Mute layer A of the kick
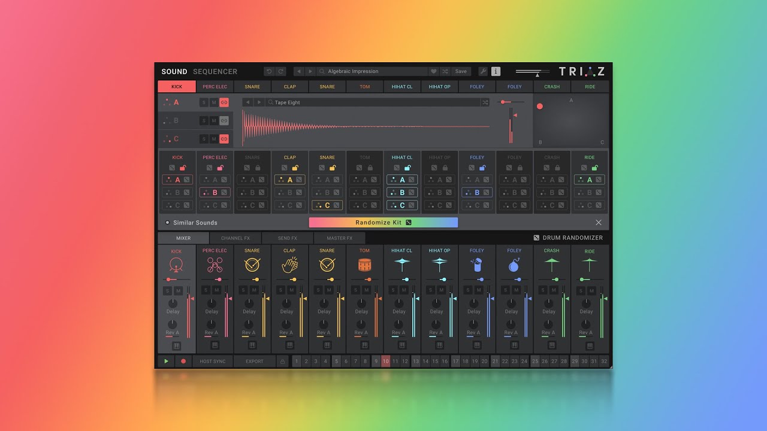The image size is (767, 431). click(x=213, y=102)
